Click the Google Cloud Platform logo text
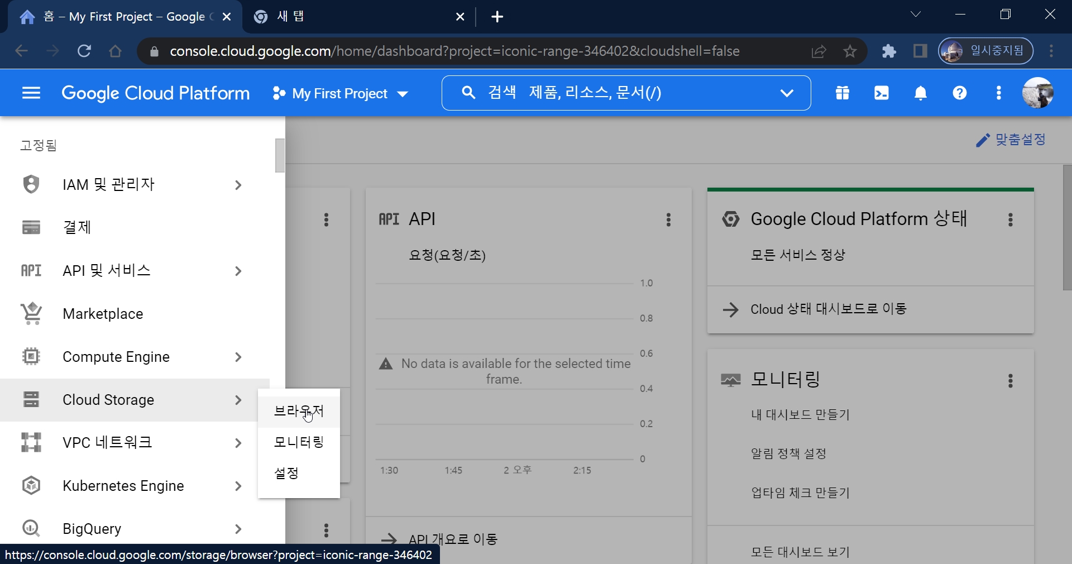Viewport: 1072px width, 564px height. (156, 93)
